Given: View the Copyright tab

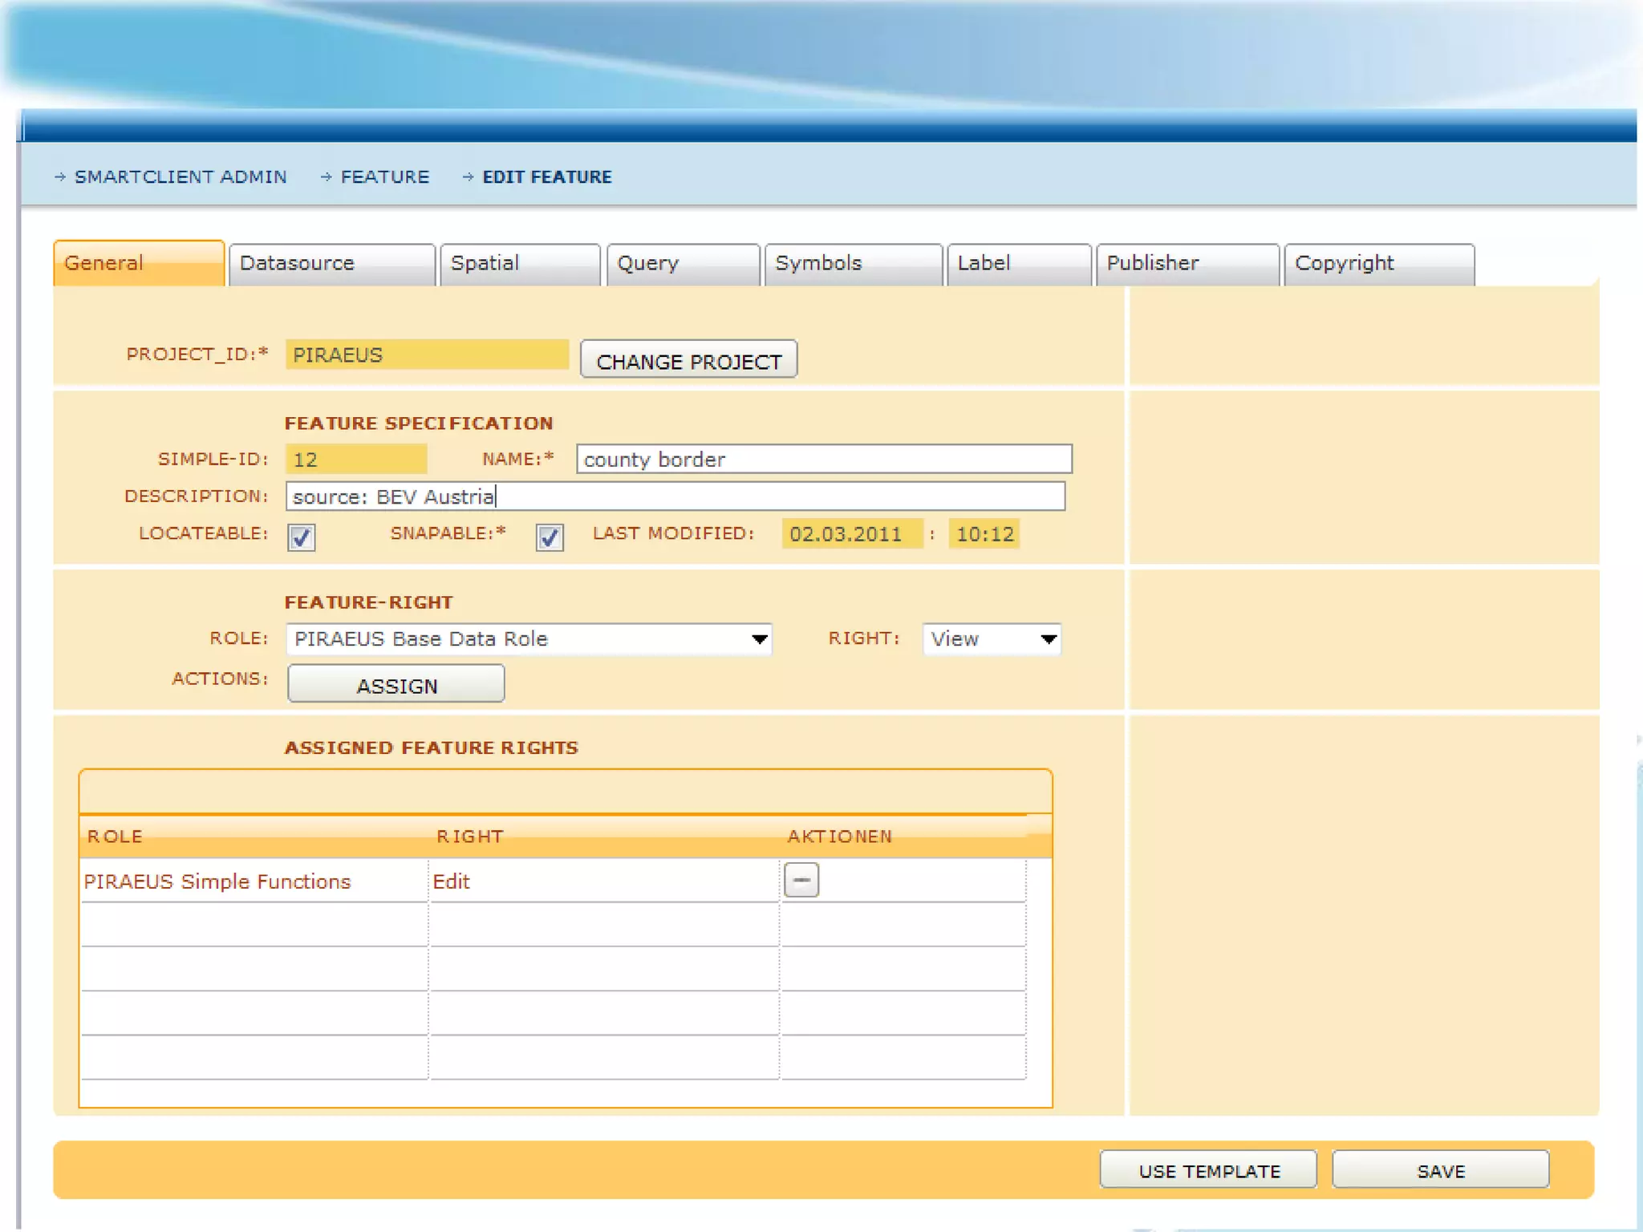Looking at the screenshot, I should point(1377,264).
